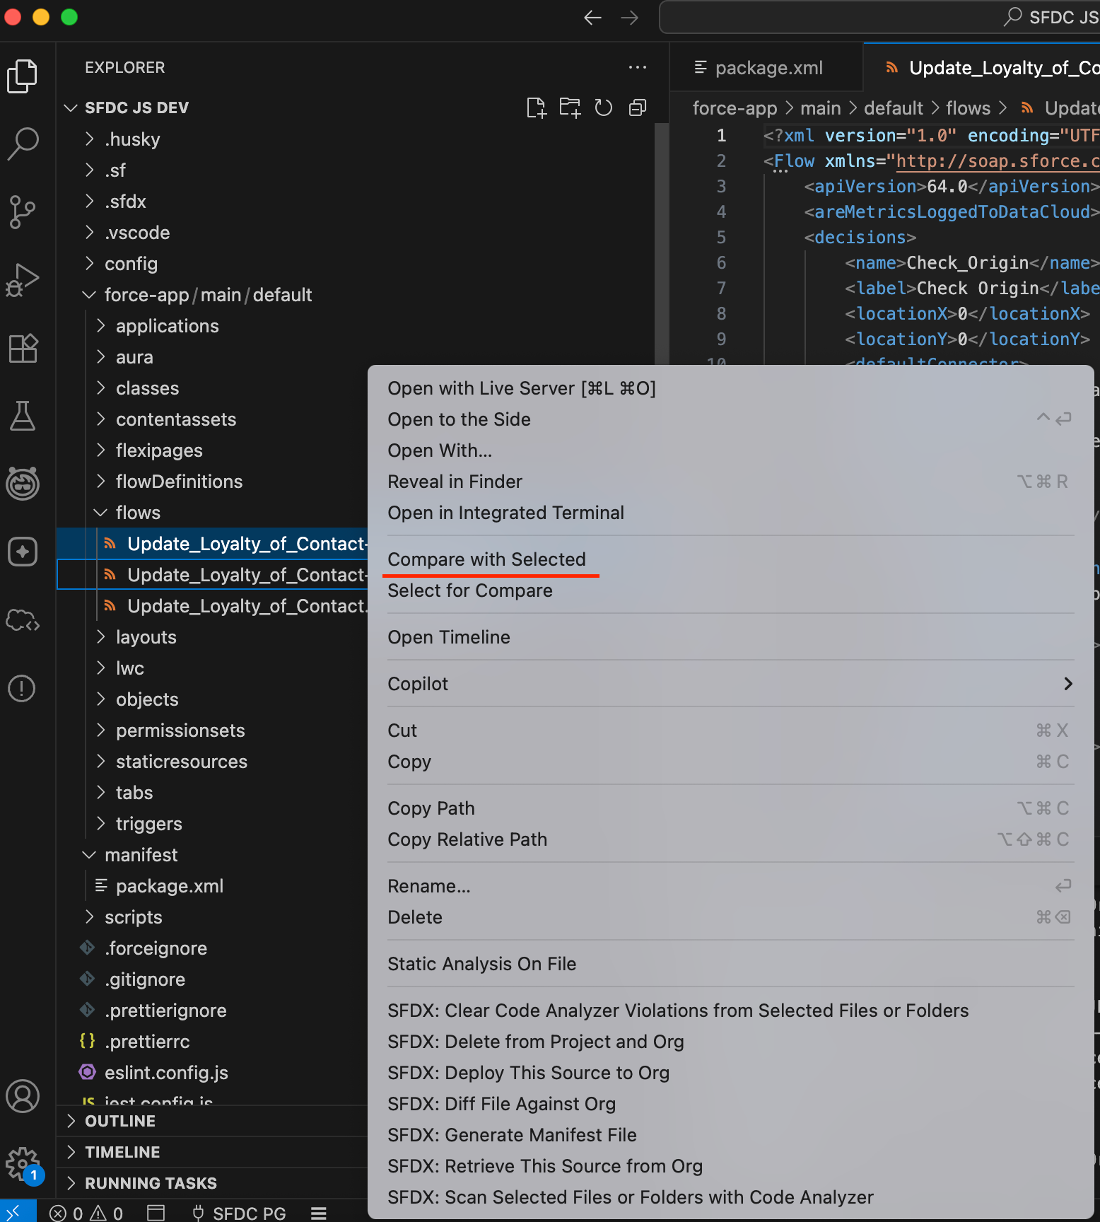
Task: Open the Extensions view
Action: click(x=23, y=348)
